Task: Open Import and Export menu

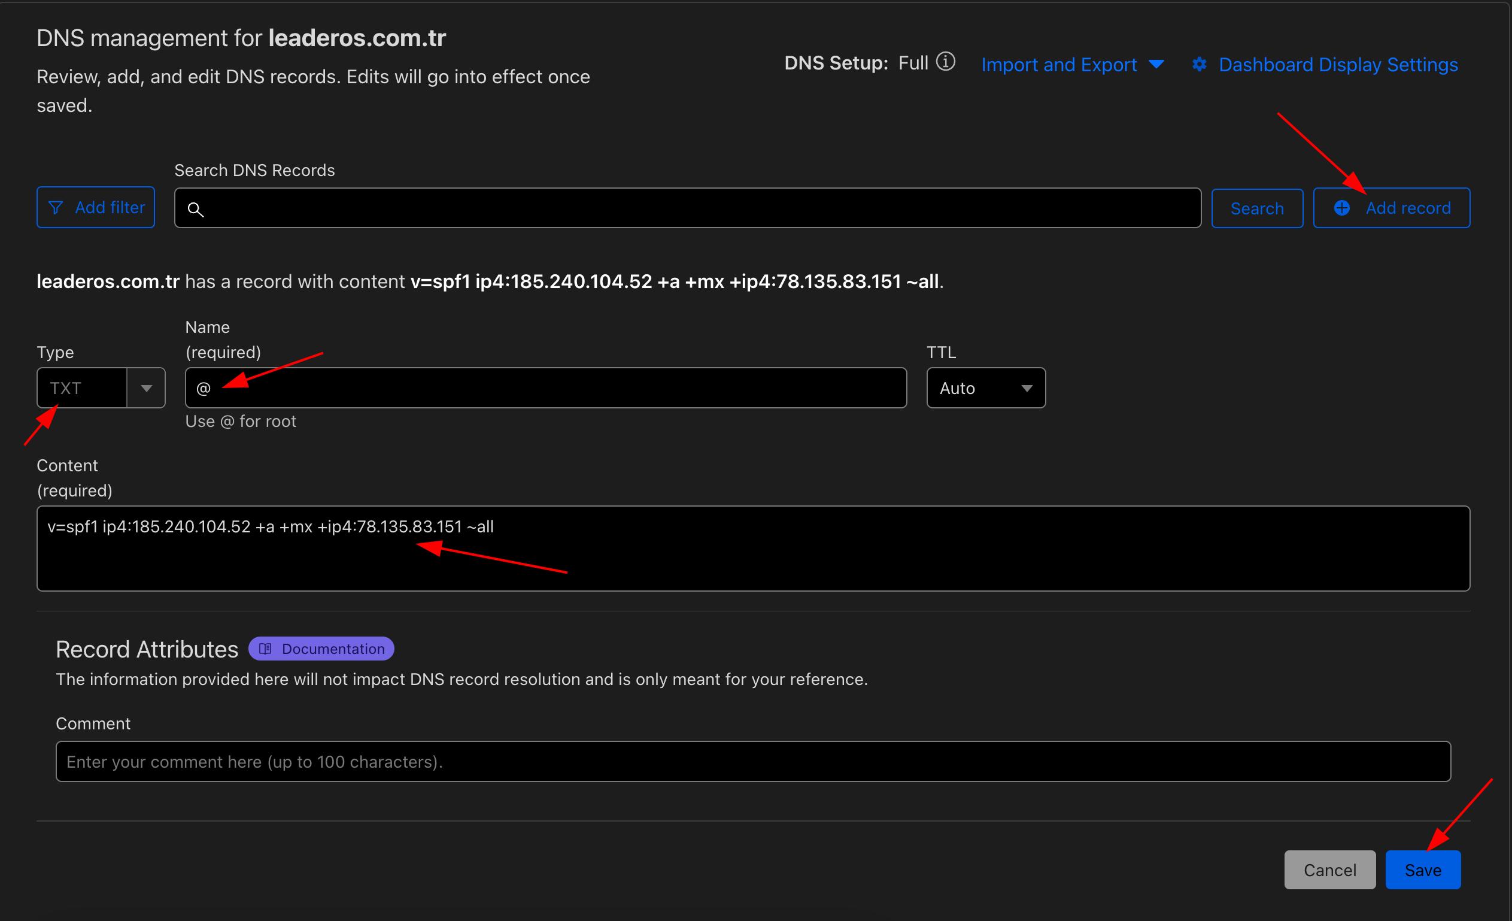Action: click(x=1058, y=65)
